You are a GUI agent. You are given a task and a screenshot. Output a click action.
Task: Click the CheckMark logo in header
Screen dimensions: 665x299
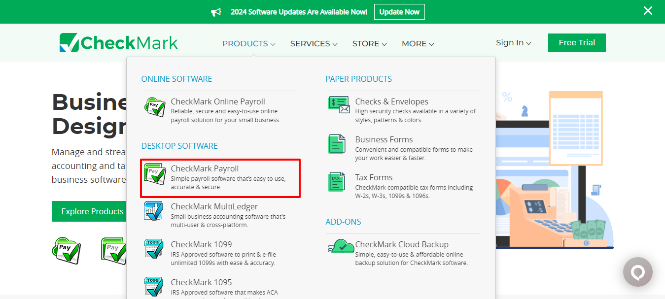click(119, 43)
